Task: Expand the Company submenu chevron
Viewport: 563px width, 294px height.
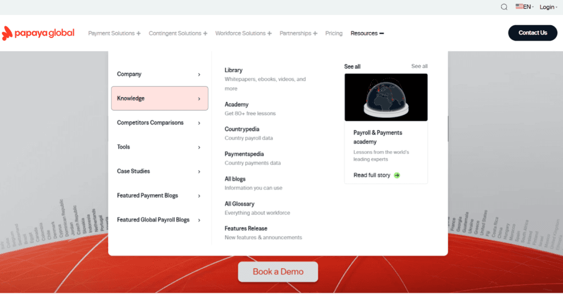Action: [199, 75]
